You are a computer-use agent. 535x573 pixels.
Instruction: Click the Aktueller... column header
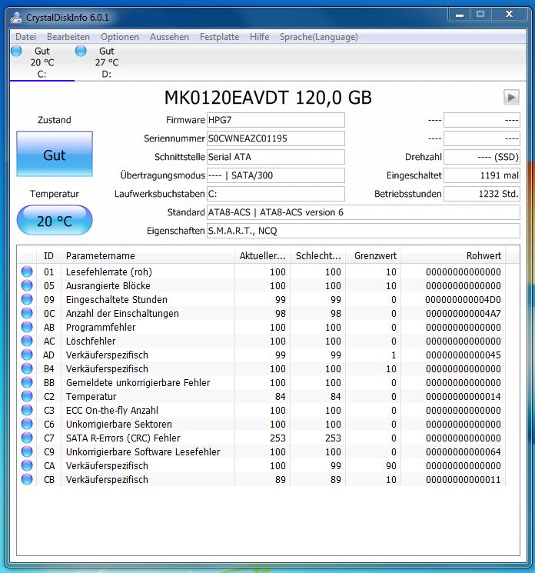click(x=263, y=256)
